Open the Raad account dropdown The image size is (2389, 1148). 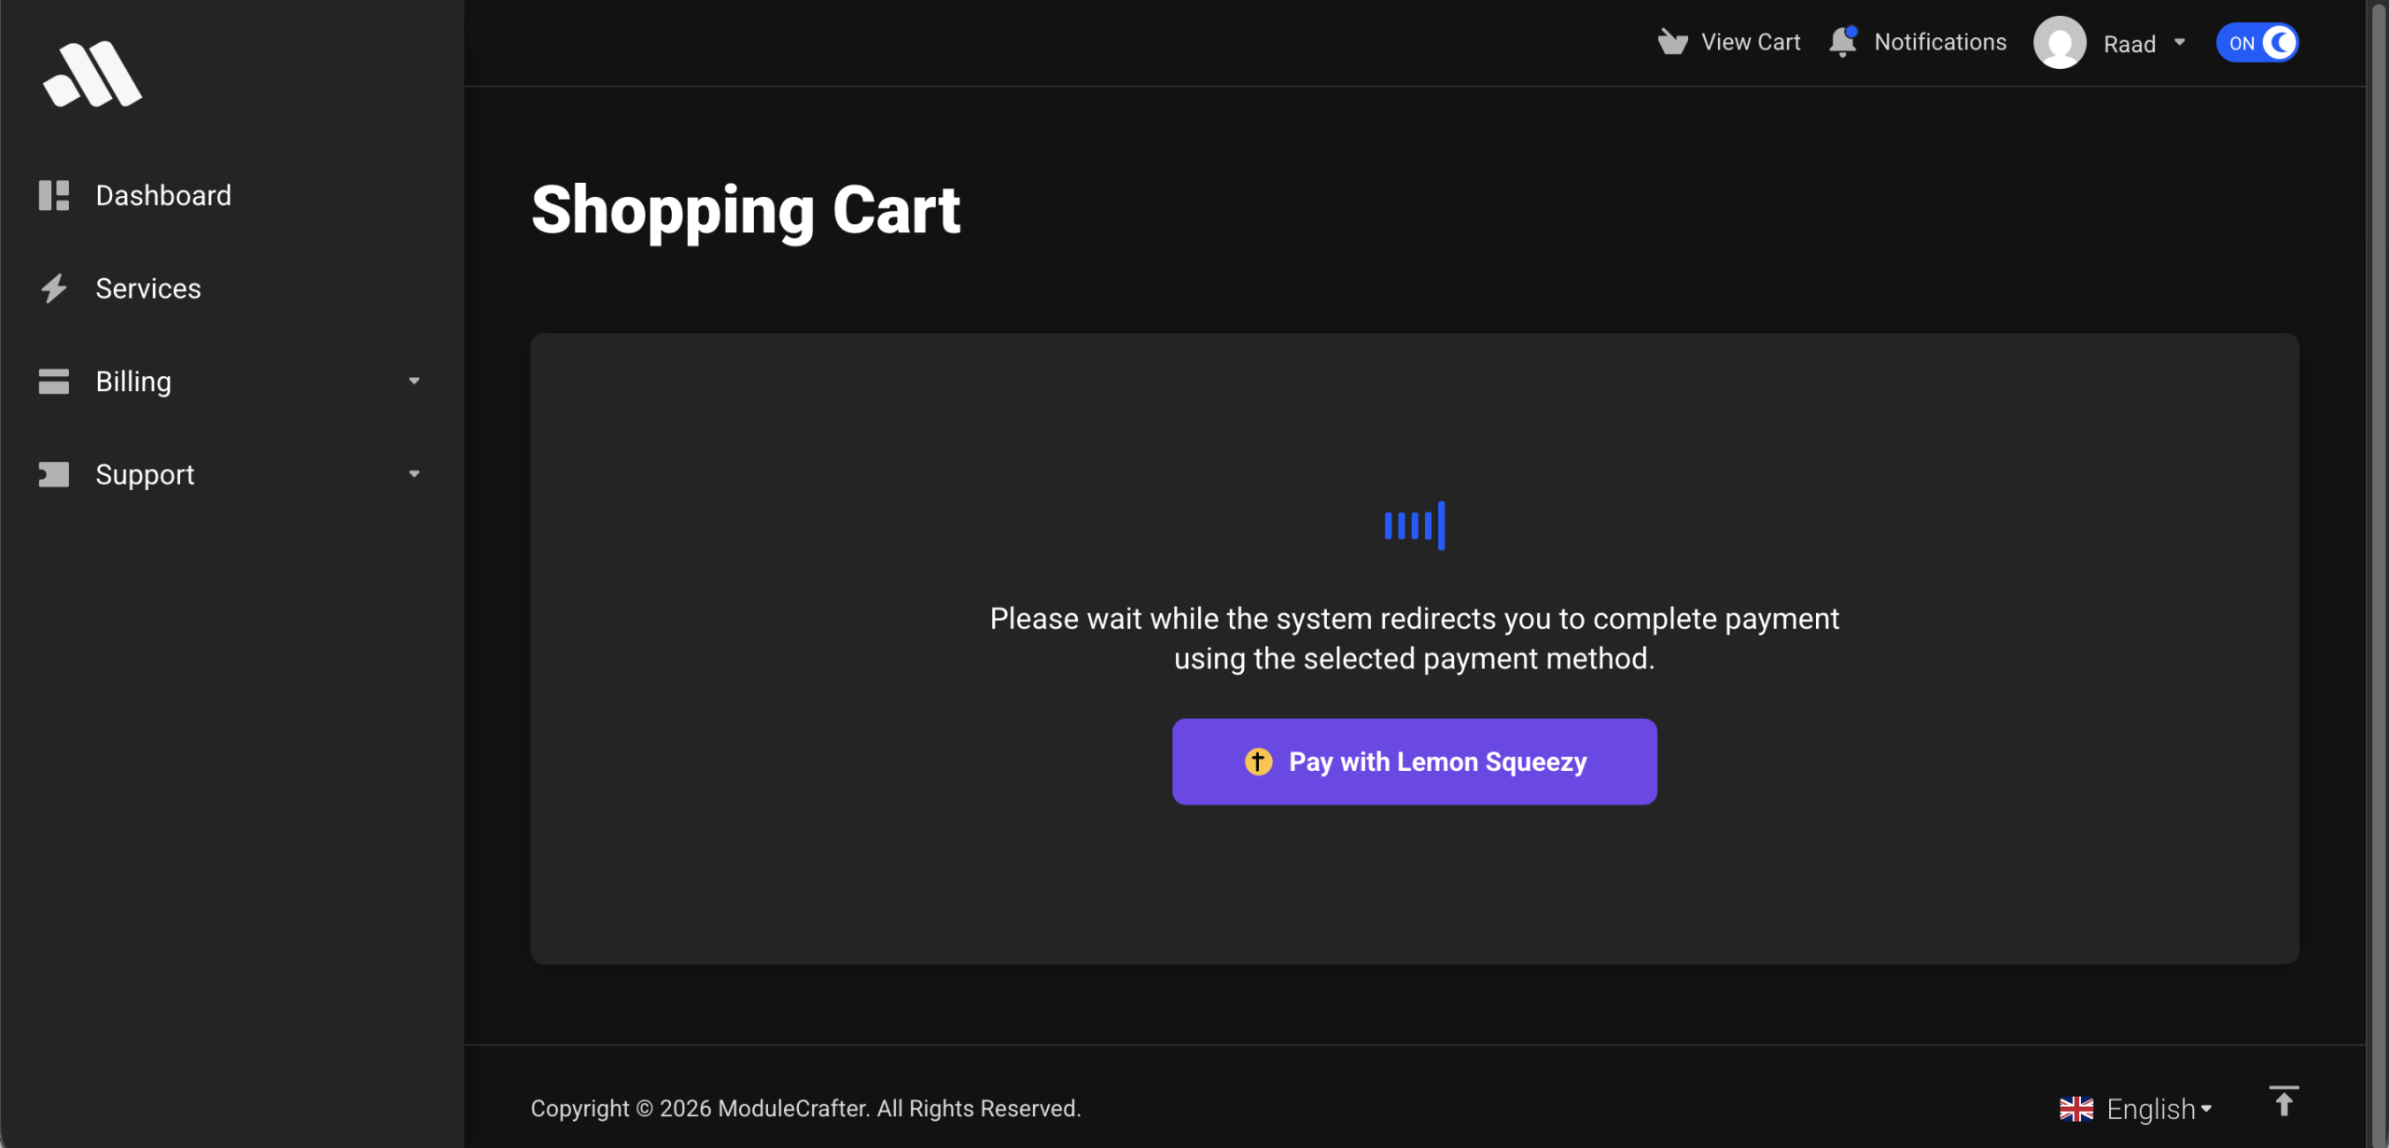[x=2144, y=43]
